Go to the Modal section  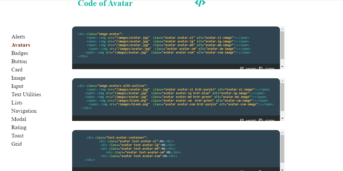tap(19, 119)
